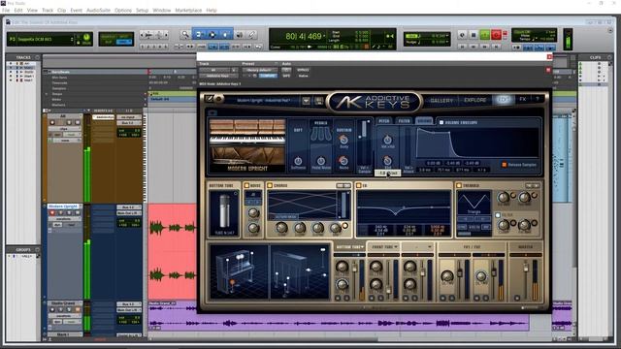Image resolution: width=621 pixels, height=349 pixels.
Task: Click the Softness knob
Action: coord(298,161)
